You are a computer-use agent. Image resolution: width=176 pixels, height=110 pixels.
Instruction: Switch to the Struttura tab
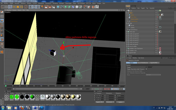pos(133,6)
